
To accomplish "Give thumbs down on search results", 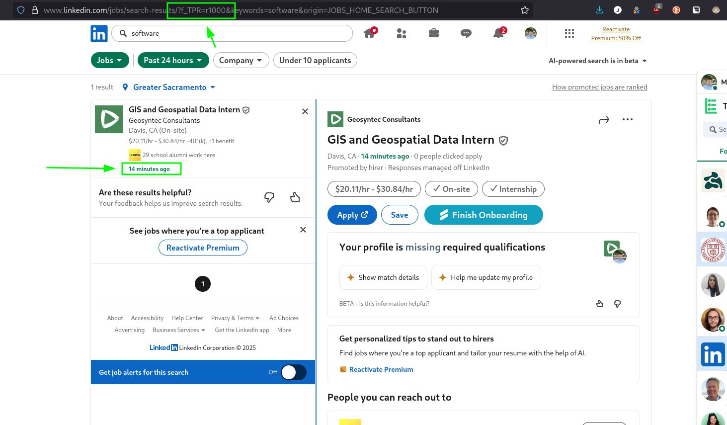I will pos(269,197).
